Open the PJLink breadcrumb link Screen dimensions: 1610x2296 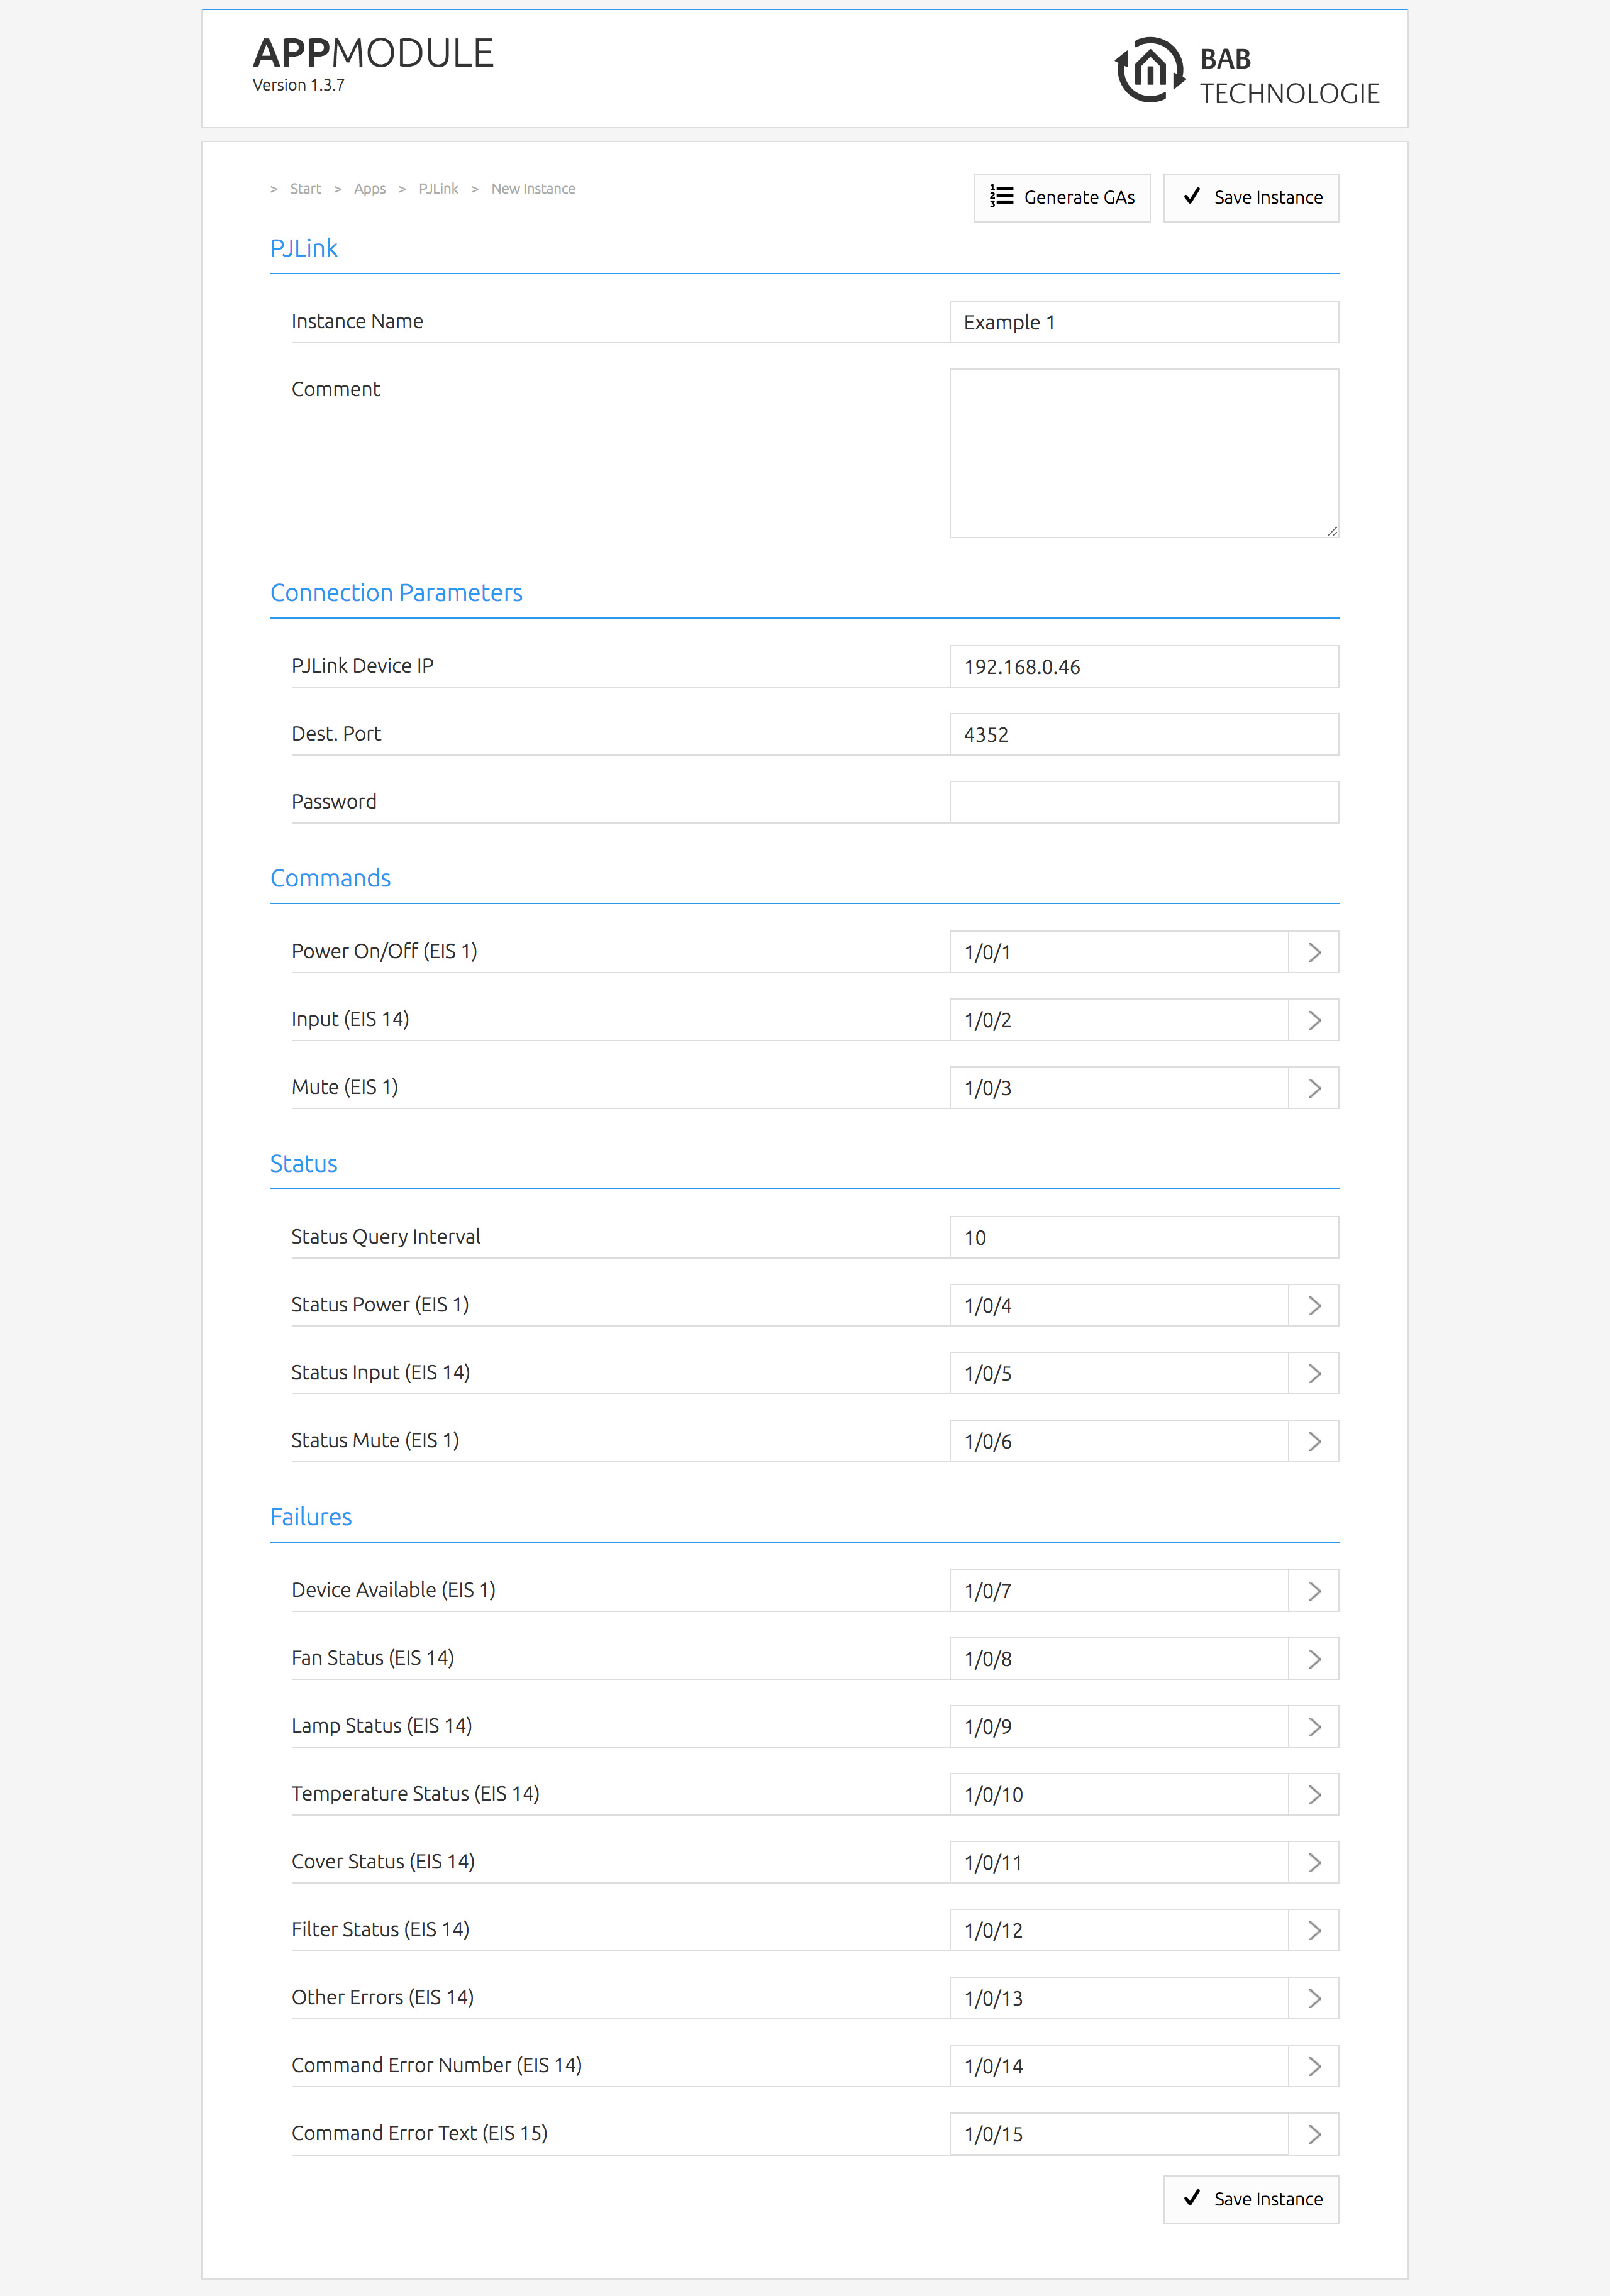(x=438, y=189)
